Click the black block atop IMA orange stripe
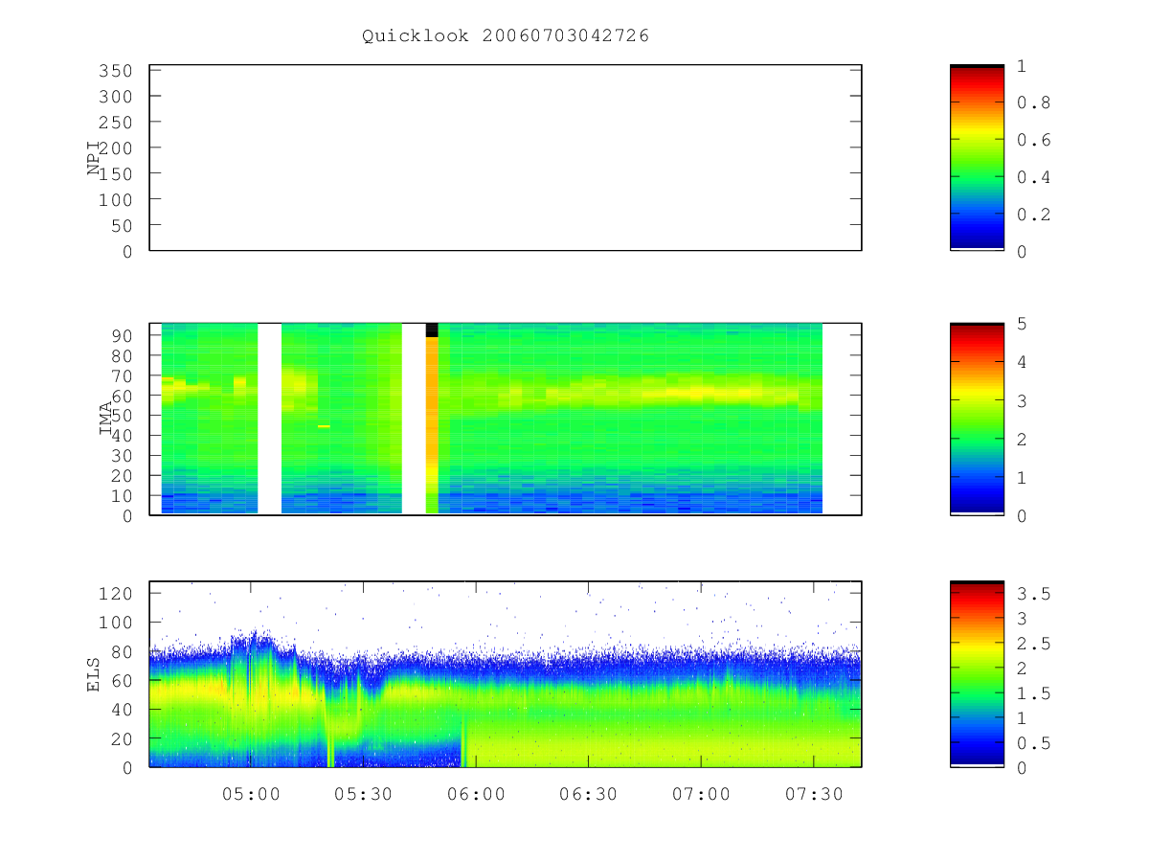Image resolution: width=1149 pixels, height=862 pixels. click(432, 329)
